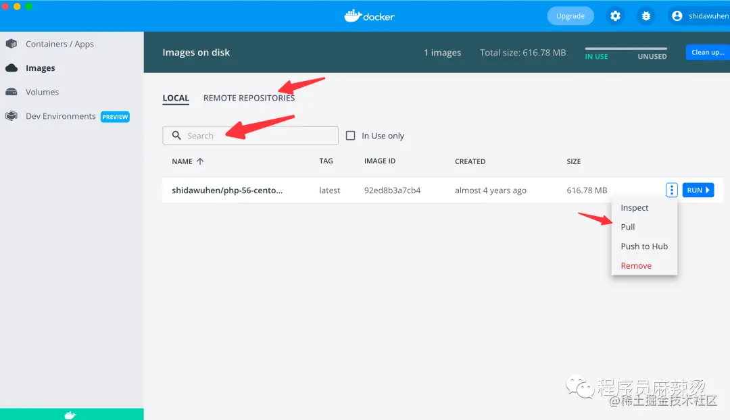Open the shidawuhen account avatar icon
730x420 pixels.
[x=677, y=16]
